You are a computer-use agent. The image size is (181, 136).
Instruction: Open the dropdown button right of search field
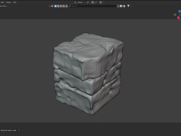tap(118, 6)
